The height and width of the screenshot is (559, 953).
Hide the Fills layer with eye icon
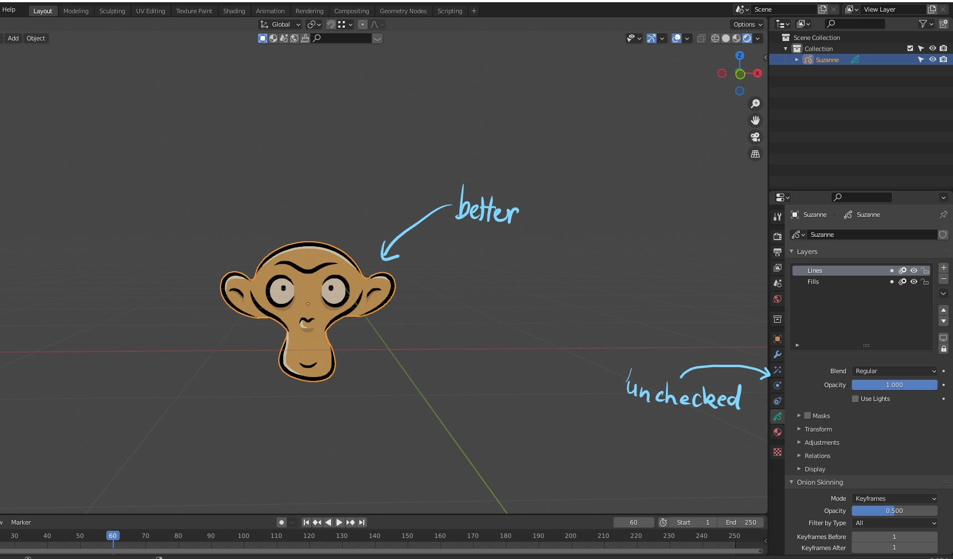[914, 282]
